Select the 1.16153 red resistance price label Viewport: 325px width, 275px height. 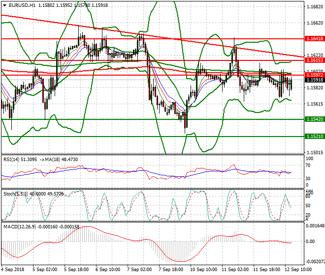pos(314,60)
